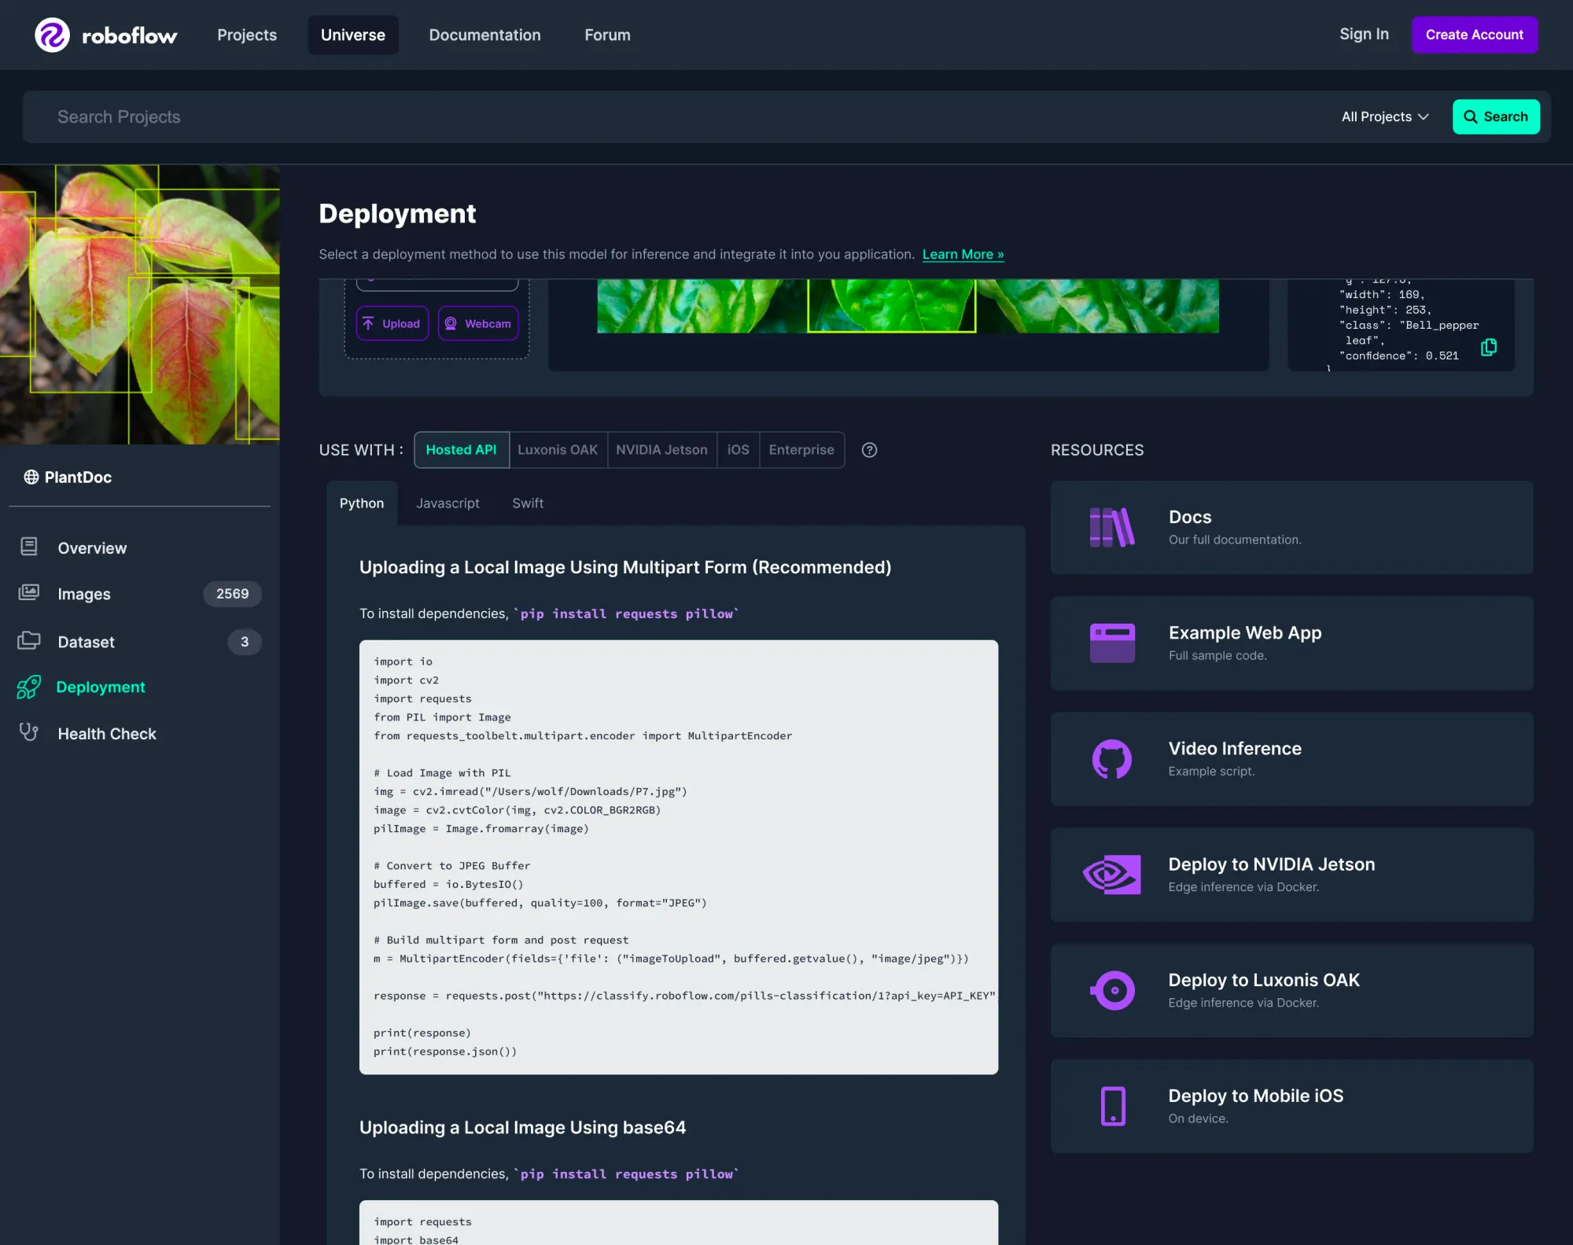The height and width of the screenshot is (1245, 1573).
Task: Click the Luxonis OAK camera icon
Action: [x=1111, y=990]
